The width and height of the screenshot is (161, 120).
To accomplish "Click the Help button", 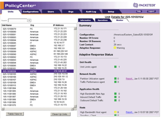I will click(139, 11).
